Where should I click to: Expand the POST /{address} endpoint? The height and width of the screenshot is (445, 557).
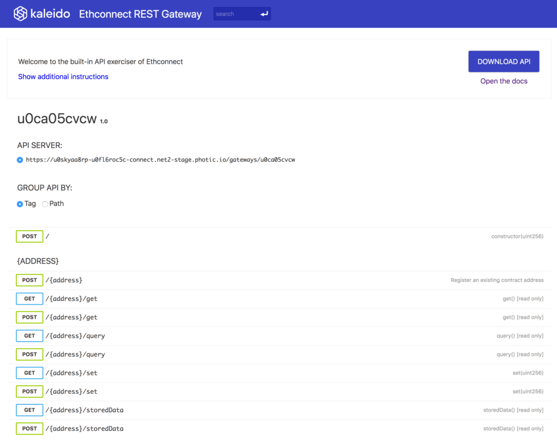(279, 280)
